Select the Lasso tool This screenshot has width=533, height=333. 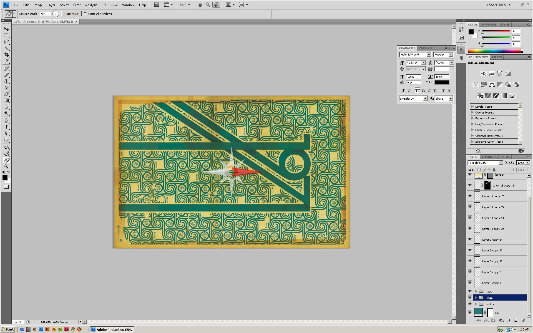pyautogui.click(x=6, y=42)
